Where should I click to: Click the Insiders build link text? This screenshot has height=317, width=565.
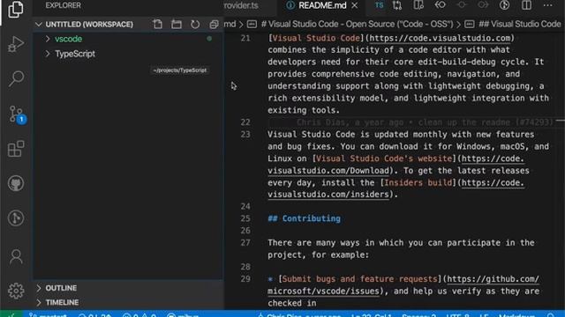[418, 182]
